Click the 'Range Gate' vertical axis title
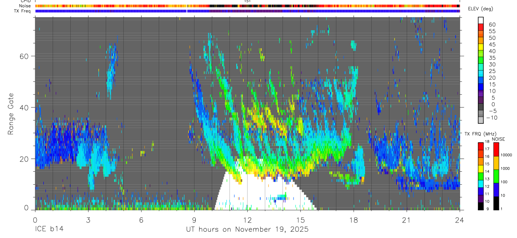Image resolution: width=517 pixels, height=238 pixels. (11, 114)
